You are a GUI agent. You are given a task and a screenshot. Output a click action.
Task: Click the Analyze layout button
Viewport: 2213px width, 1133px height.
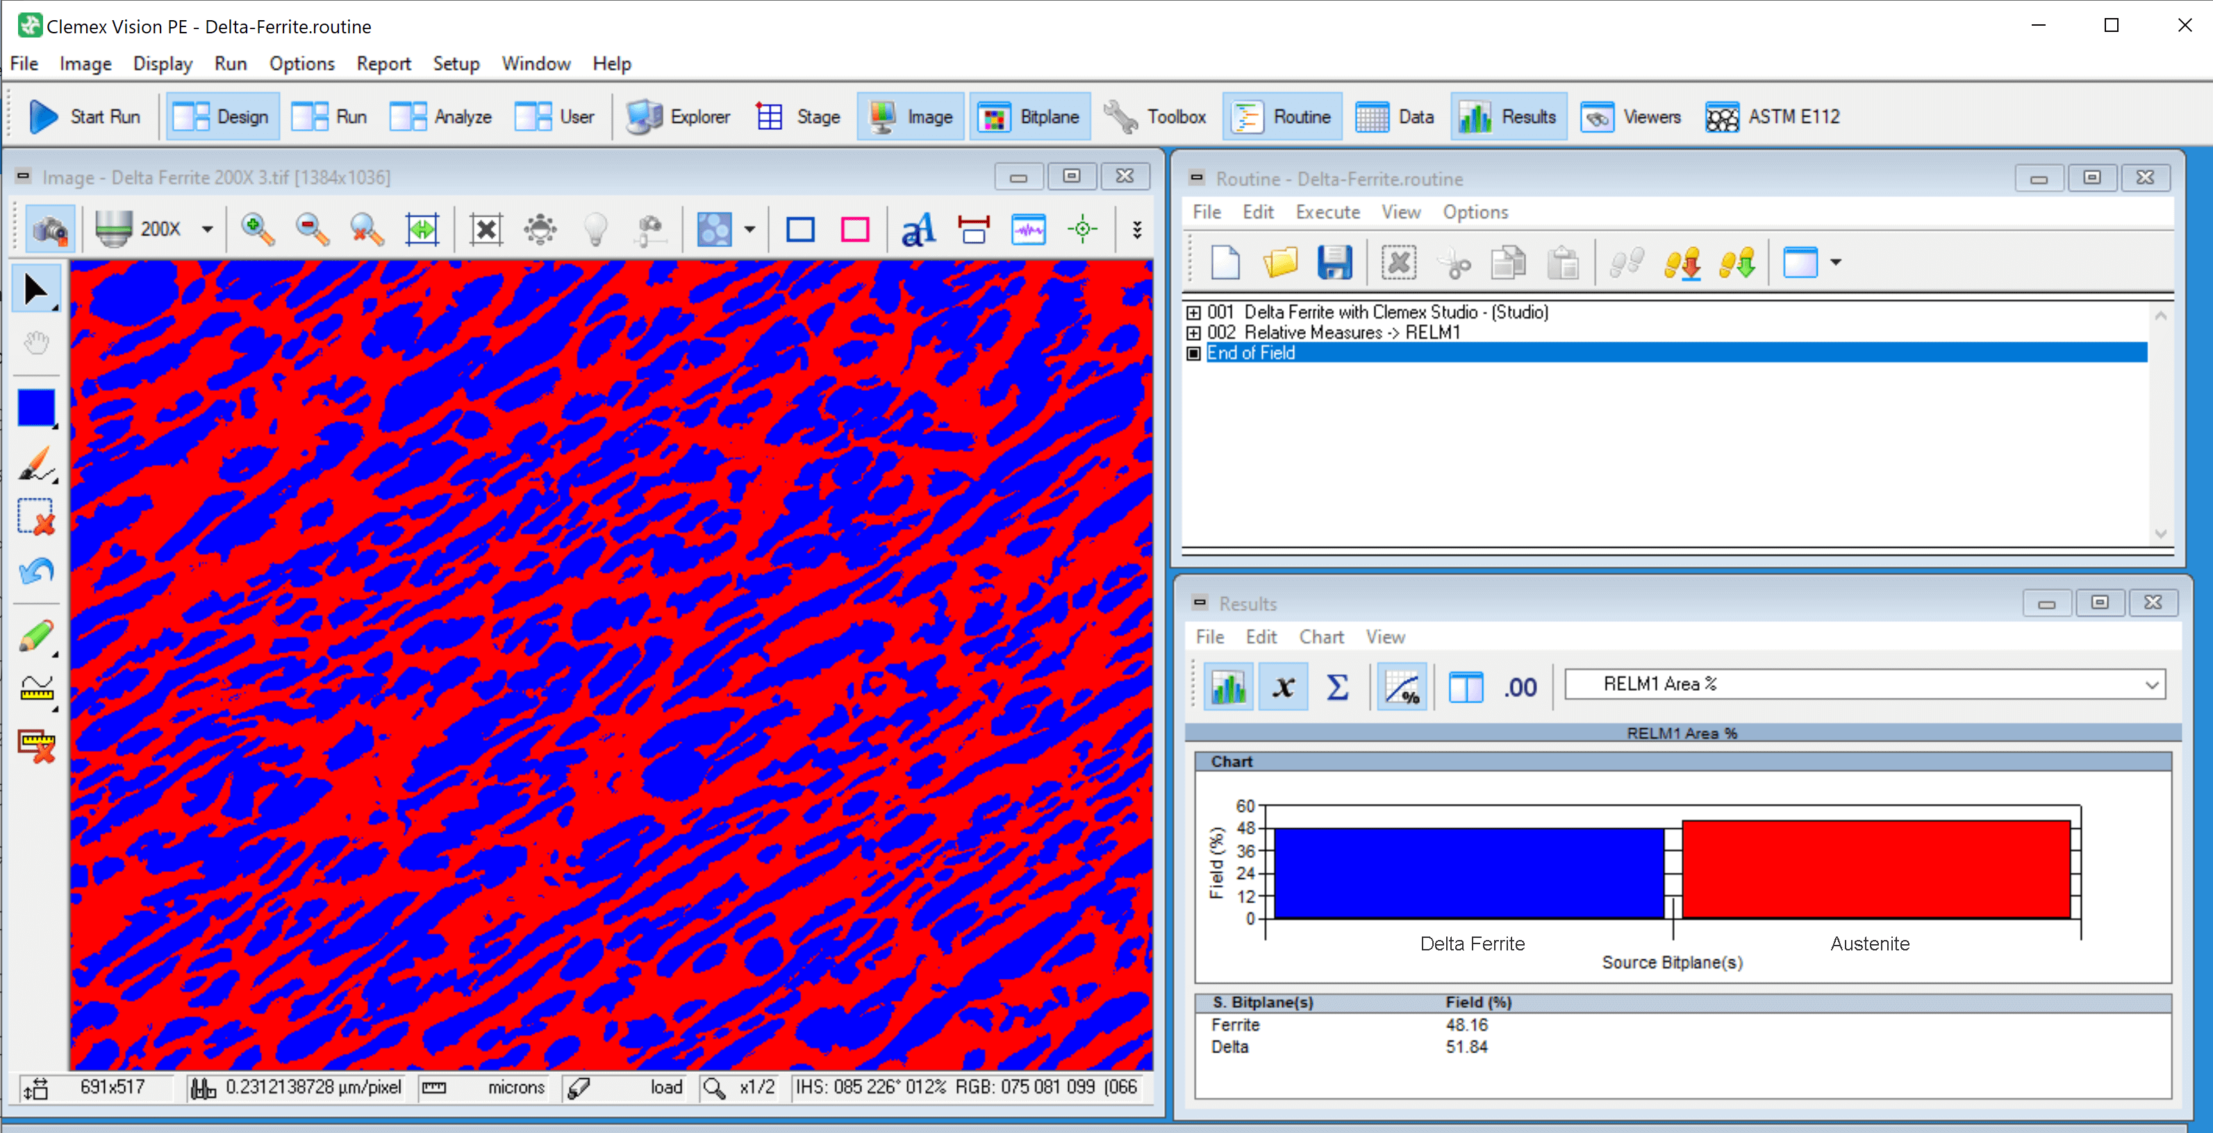pyautogui.click(x=440, y=116)
